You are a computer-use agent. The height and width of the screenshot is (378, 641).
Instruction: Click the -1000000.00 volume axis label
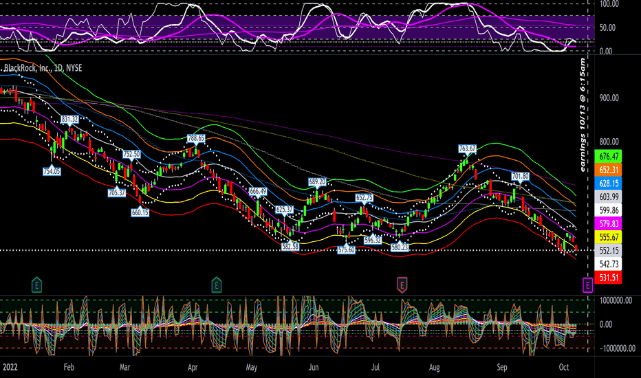pyautogui.click(x=618, y=348)
